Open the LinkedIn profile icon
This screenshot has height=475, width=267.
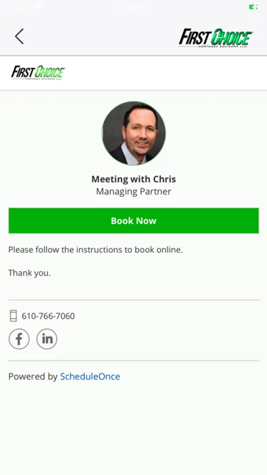click(47, 339)
